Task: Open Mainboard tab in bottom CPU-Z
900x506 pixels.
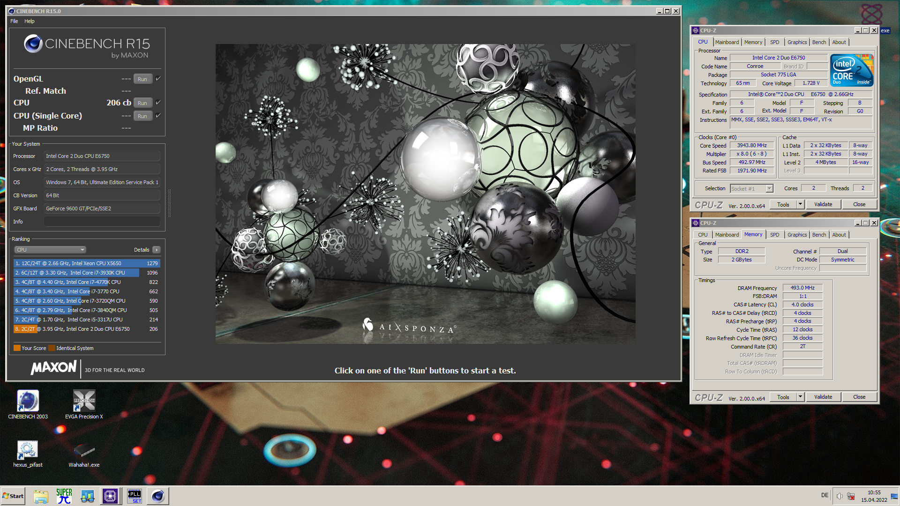Action: coord(727,235)
